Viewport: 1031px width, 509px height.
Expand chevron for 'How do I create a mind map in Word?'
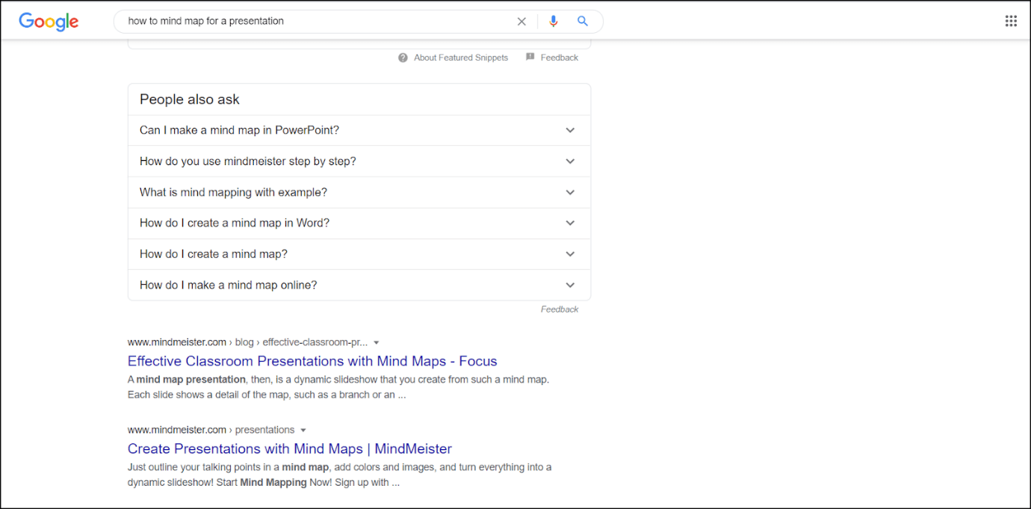(570, 223)
